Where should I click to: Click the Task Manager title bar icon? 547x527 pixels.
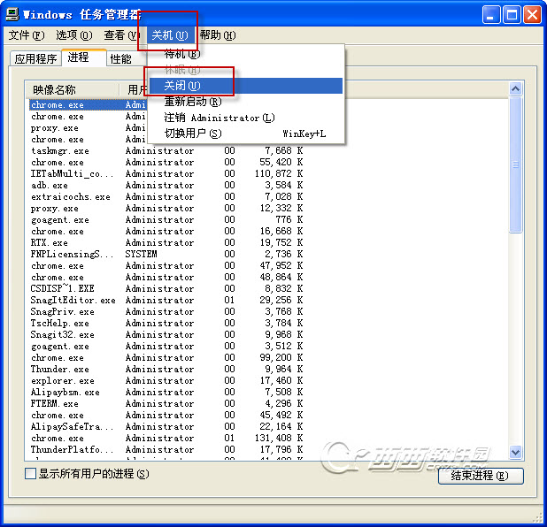[12, 14]
